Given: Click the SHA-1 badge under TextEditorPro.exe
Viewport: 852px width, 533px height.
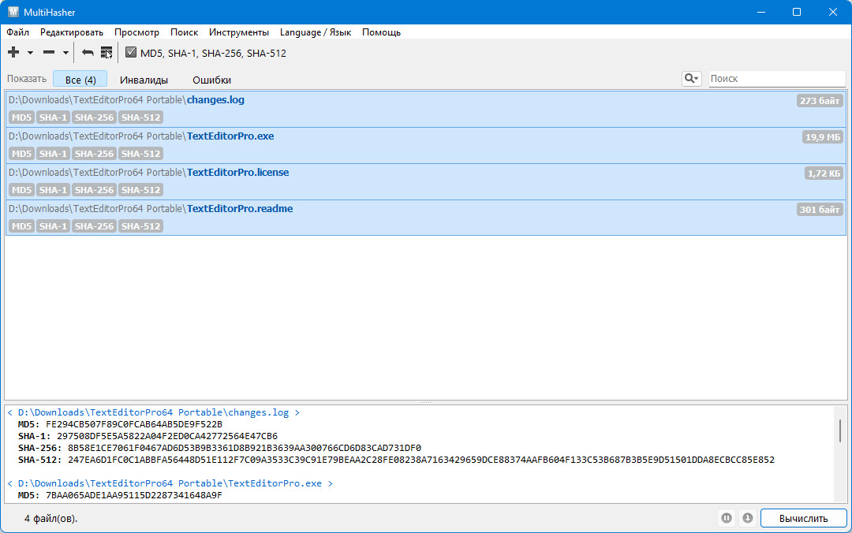Looking at the screenshot, I should 53,154.
